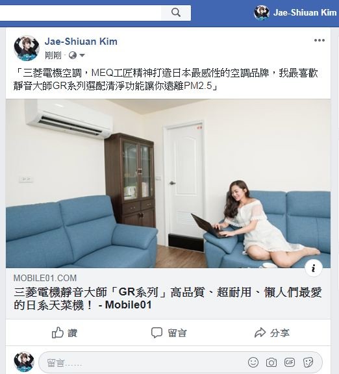
Task: Click the globe public privacy icon
Action: point(73,55)
